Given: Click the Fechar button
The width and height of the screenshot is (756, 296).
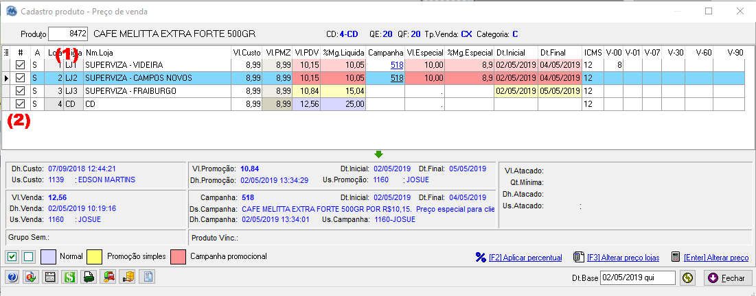Looking at the screenshot, I should click(x=727, y=277).
